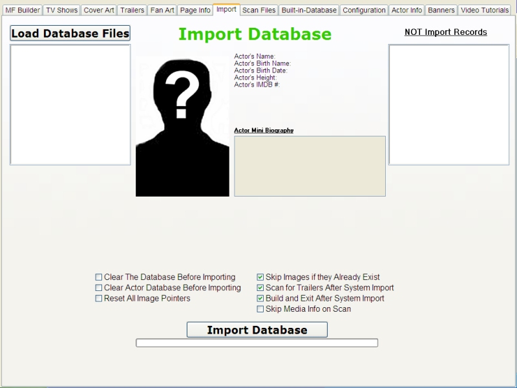The height and width of the screenshot is (388, 517).
Task: Switch to the Scan Files tab
Action: point(258,10)
